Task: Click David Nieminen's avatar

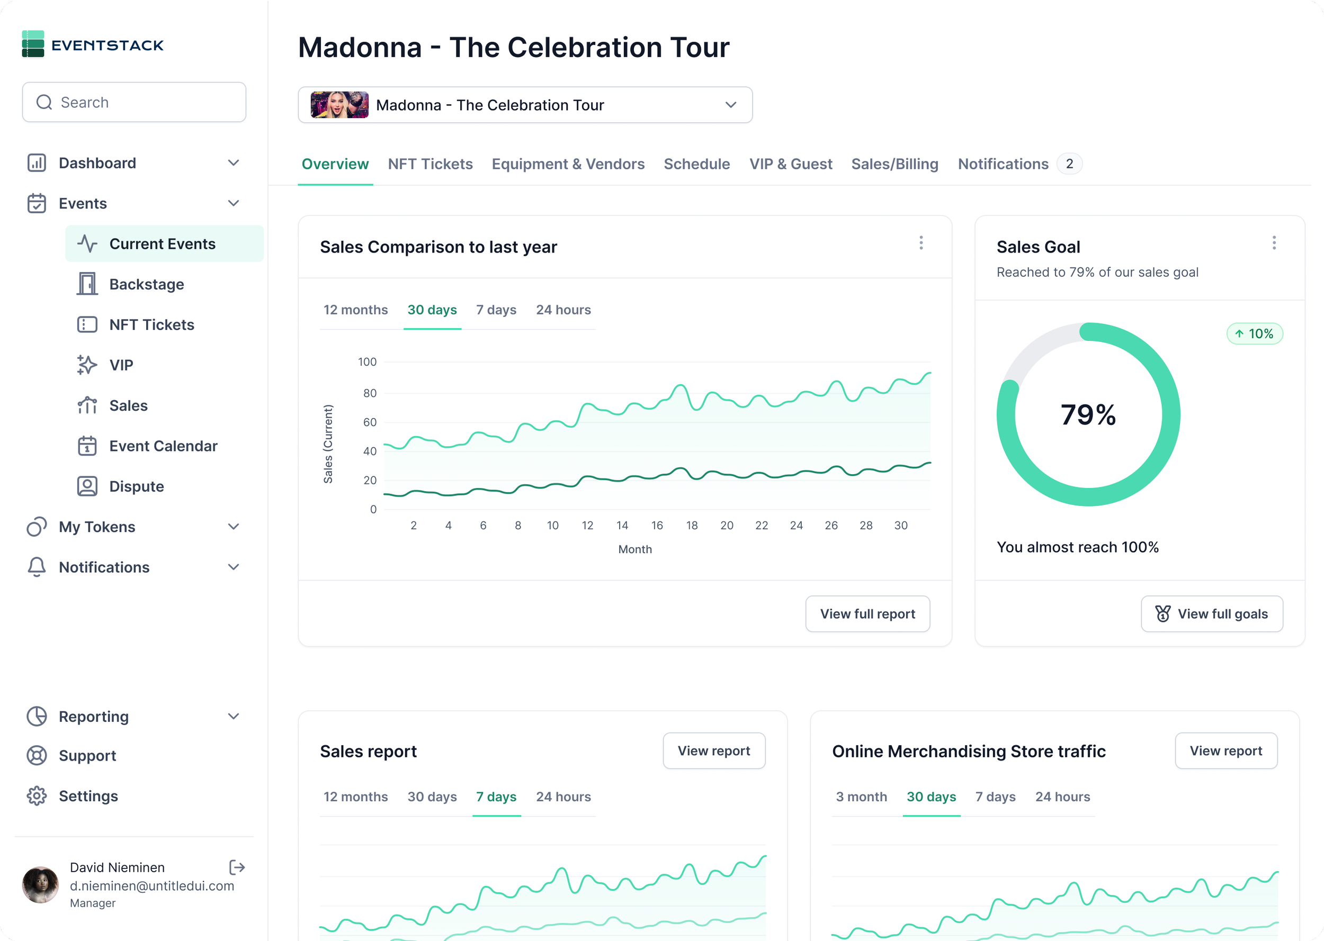Action: point(40,884)
